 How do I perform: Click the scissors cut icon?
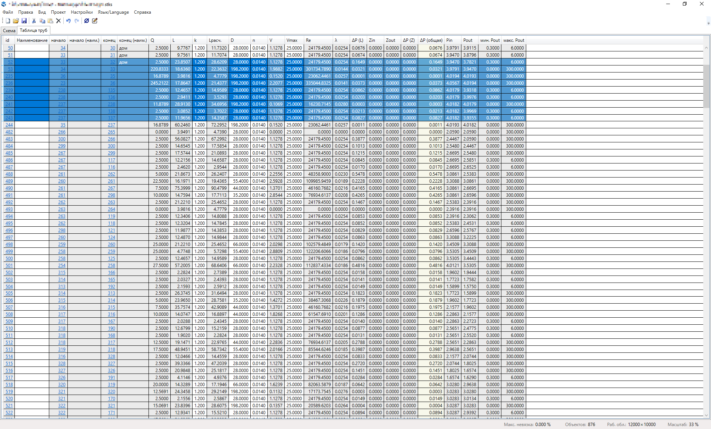click(34, 21)
